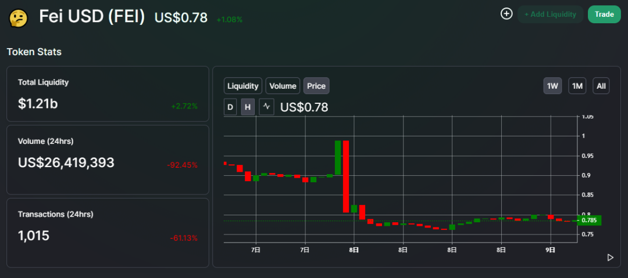Set chart range to 1W

[x=553, y=86]
